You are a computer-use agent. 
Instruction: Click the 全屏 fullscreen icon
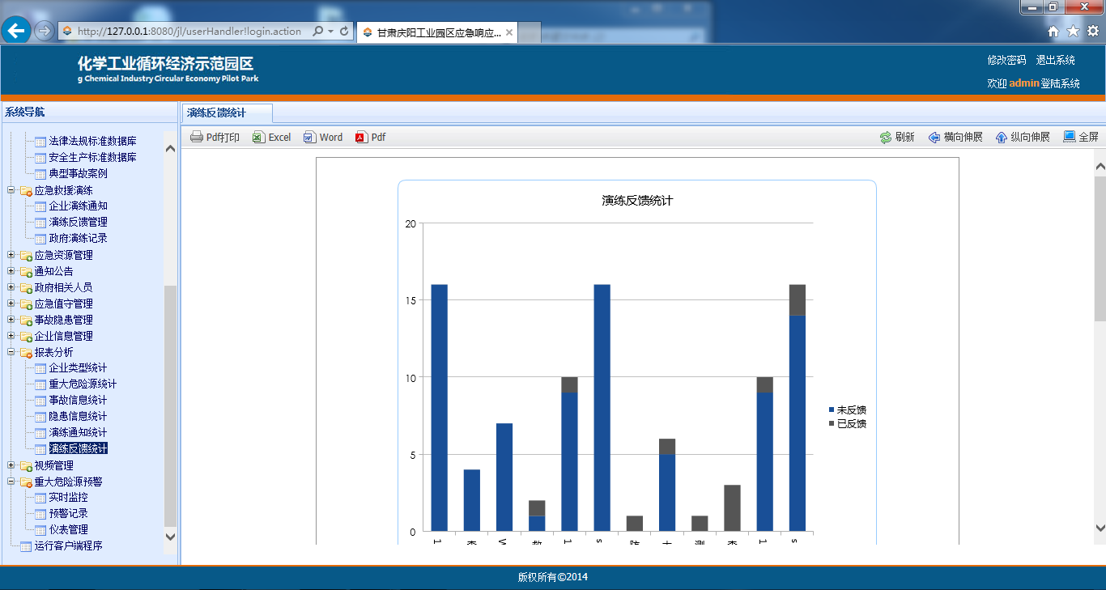coord(1070,137)
